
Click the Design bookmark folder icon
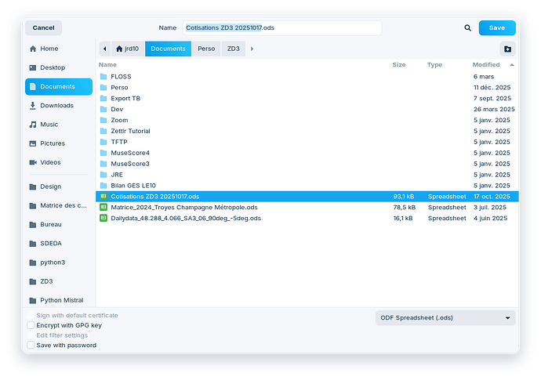tap(33, 187)
